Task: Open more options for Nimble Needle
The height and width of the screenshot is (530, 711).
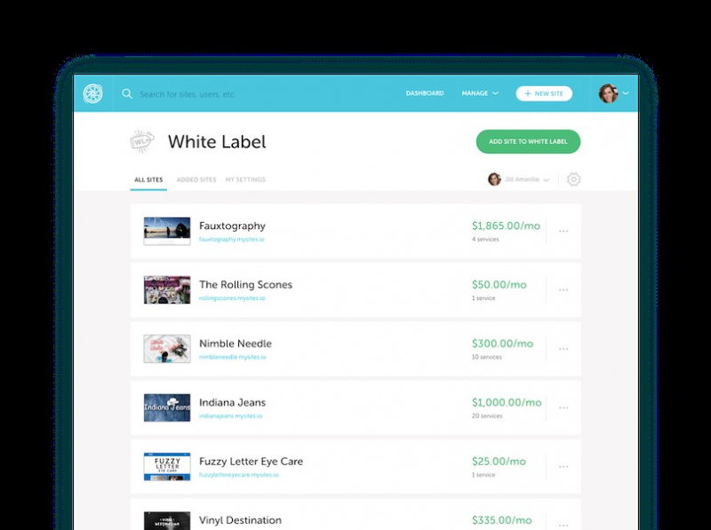Action: tap(563, 349)
